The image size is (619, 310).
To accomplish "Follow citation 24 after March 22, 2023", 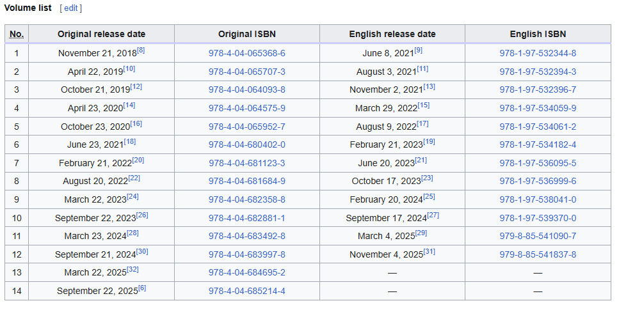I will (133, 196).
